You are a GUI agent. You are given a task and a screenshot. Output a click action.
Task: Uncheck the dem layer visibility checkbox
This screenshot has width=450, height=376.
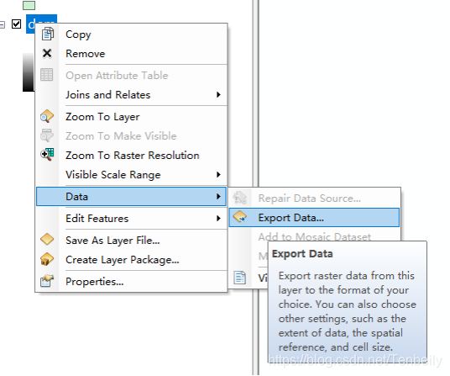(x=16, y=24)
